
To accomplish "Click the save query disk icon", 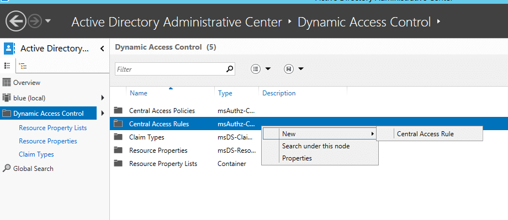I will click(x=289, y=69).
